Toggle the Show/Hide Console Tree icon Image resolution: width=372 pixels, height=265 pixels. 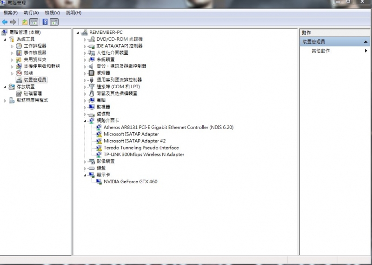click(x=34, y=22)
